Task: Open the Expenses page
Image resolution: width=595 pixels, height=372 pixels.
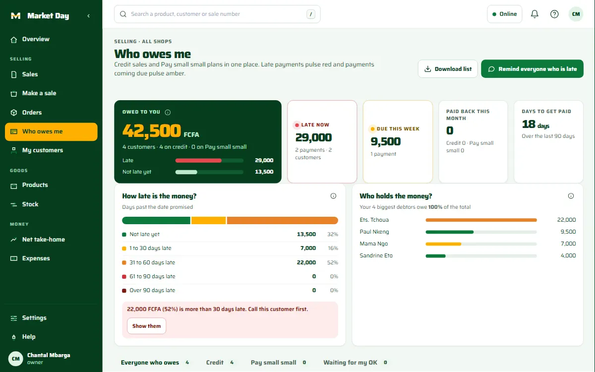Action: pyautogui.click(x=51, y=258)
